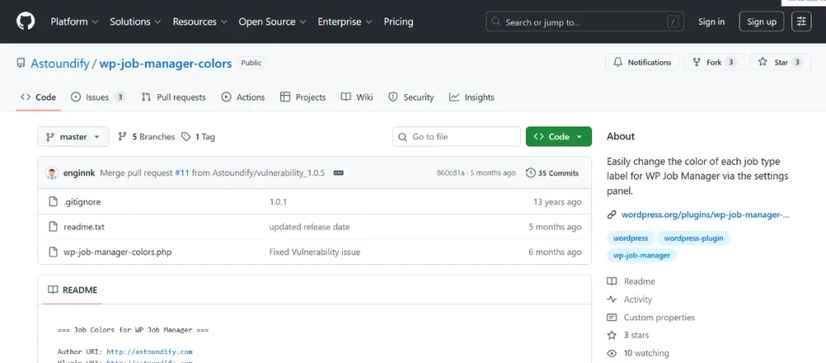The height and width of the screenshot is (363, 826).
Task: Open the appearance settings icon in header
Action: [801, 22]
